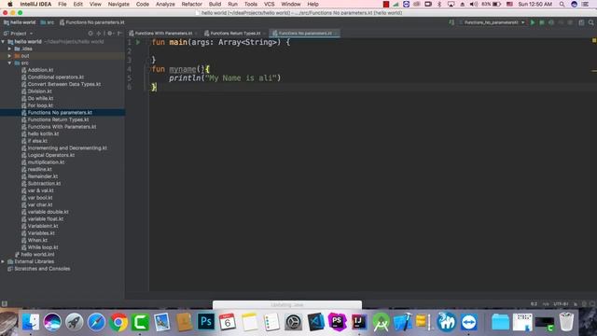Open System Preferences from the dock
The width and height of the screenshot is (597, 336).
coord(294,322)
